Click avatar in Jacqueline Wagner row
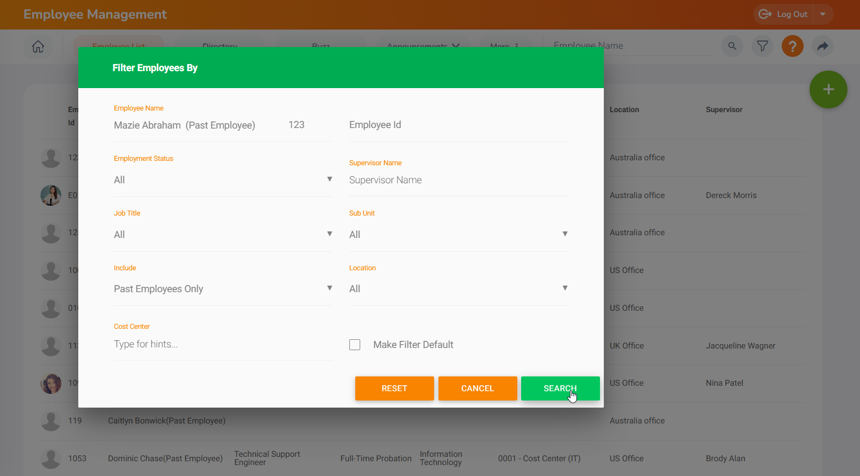860x476 pixels. click(x=51, y=346)
